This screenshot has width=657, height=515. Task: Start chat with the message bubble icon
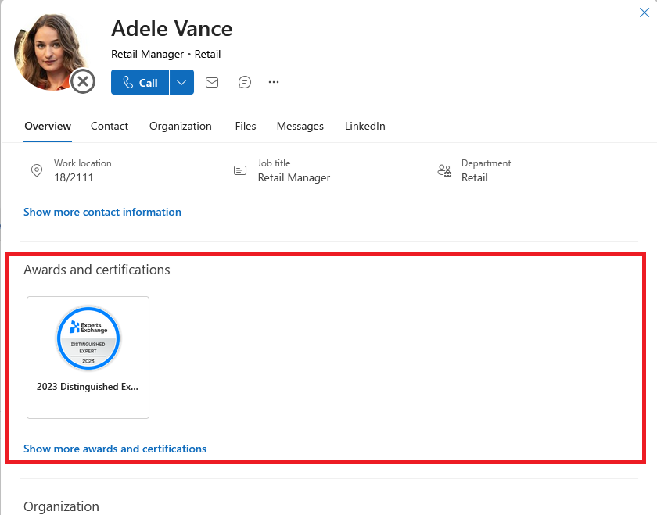pos(245,82)
